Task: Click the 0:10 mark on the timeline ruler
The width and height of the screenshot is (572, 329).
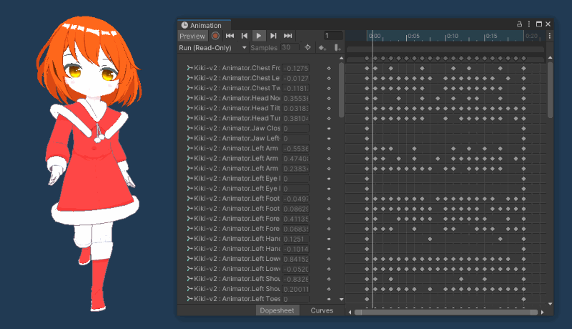Action: (453, 36)
